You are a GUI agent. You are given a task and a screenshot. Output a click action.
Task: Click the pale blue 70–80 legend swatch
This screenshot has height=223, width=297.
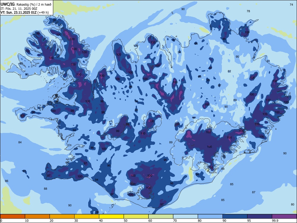(x=186, y=216)
